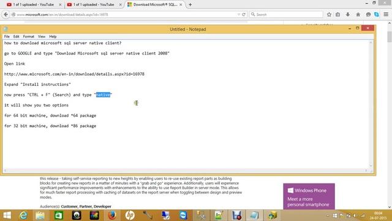Switch to Notepad taskbar icon
Screen dimensions: 392x221
[x=254, y=215]
